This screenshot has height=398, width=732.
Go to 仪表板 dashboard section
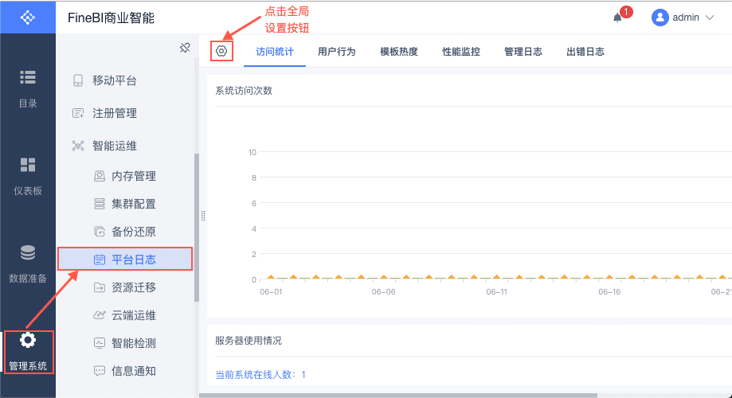[28, 175]
